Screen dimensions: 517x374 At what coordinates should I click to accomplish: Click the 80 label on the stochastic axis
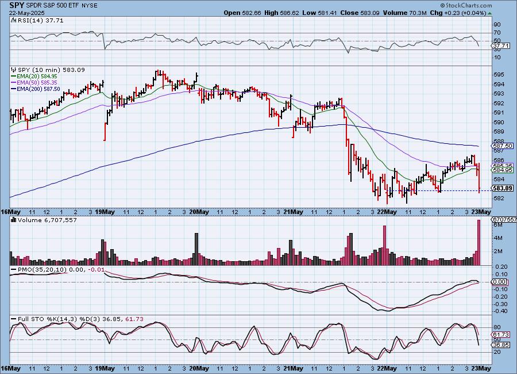[x=497, y=327]
